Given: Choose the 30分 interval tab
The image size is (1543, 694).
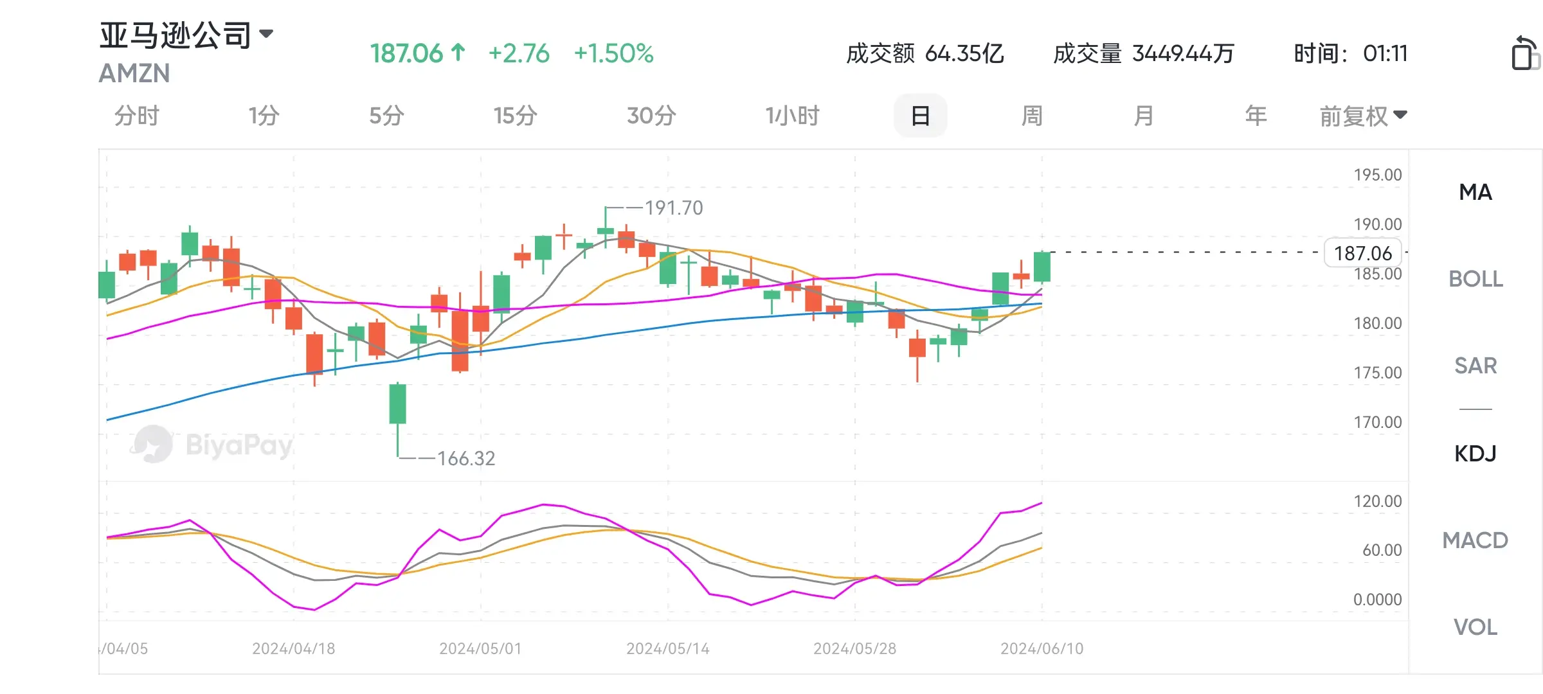Looking at the screenshot, I should (651, 116).
